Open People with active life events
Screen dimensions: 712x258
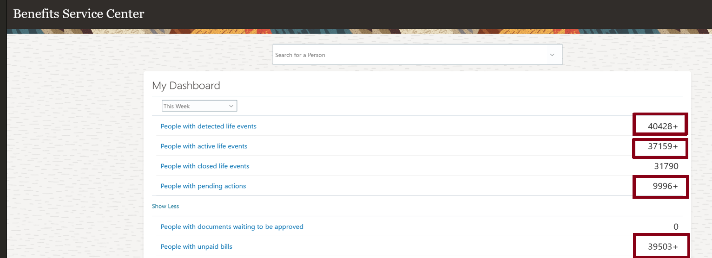coord(204,146)
